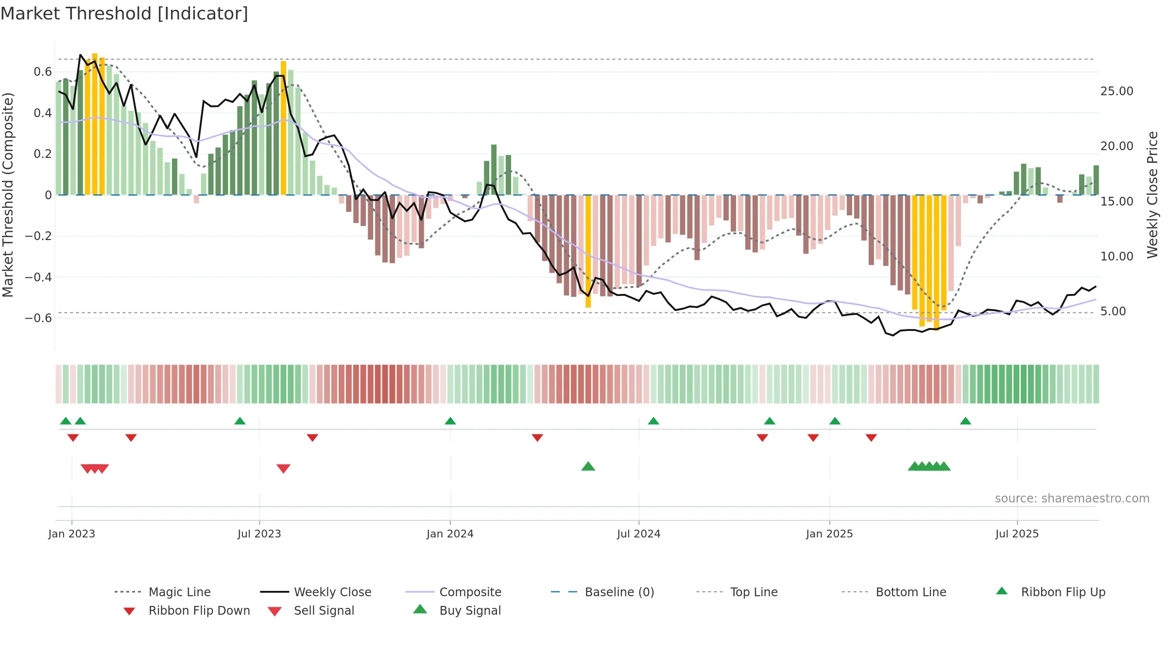Image resolution: width=1166 pixels, height=656 pixels.
Task: Click the Ribbon Flip Up marker just before Jul 2023
Action: point(240,421)
